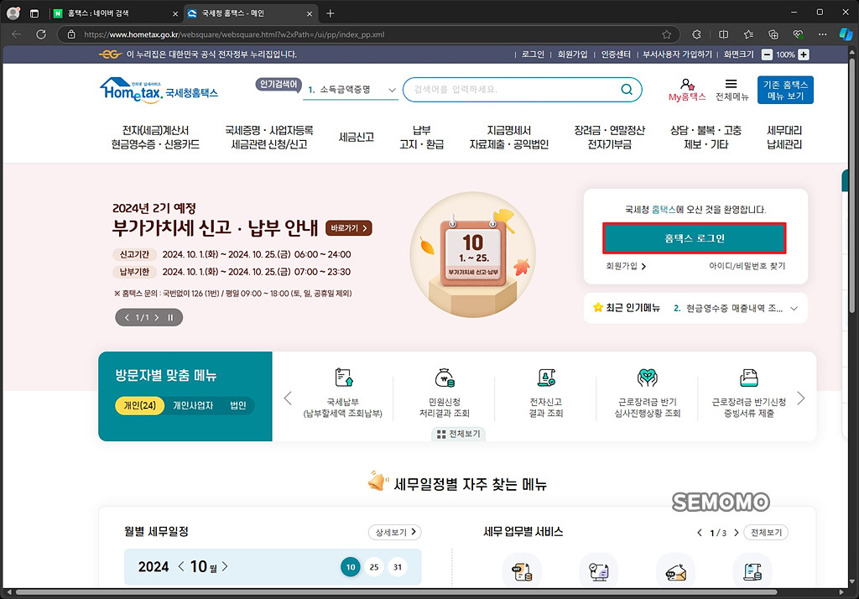Viewport: 859px width, 599px height.
Task: Switch to 네이버 검색 browser tab
Action: 115,13
